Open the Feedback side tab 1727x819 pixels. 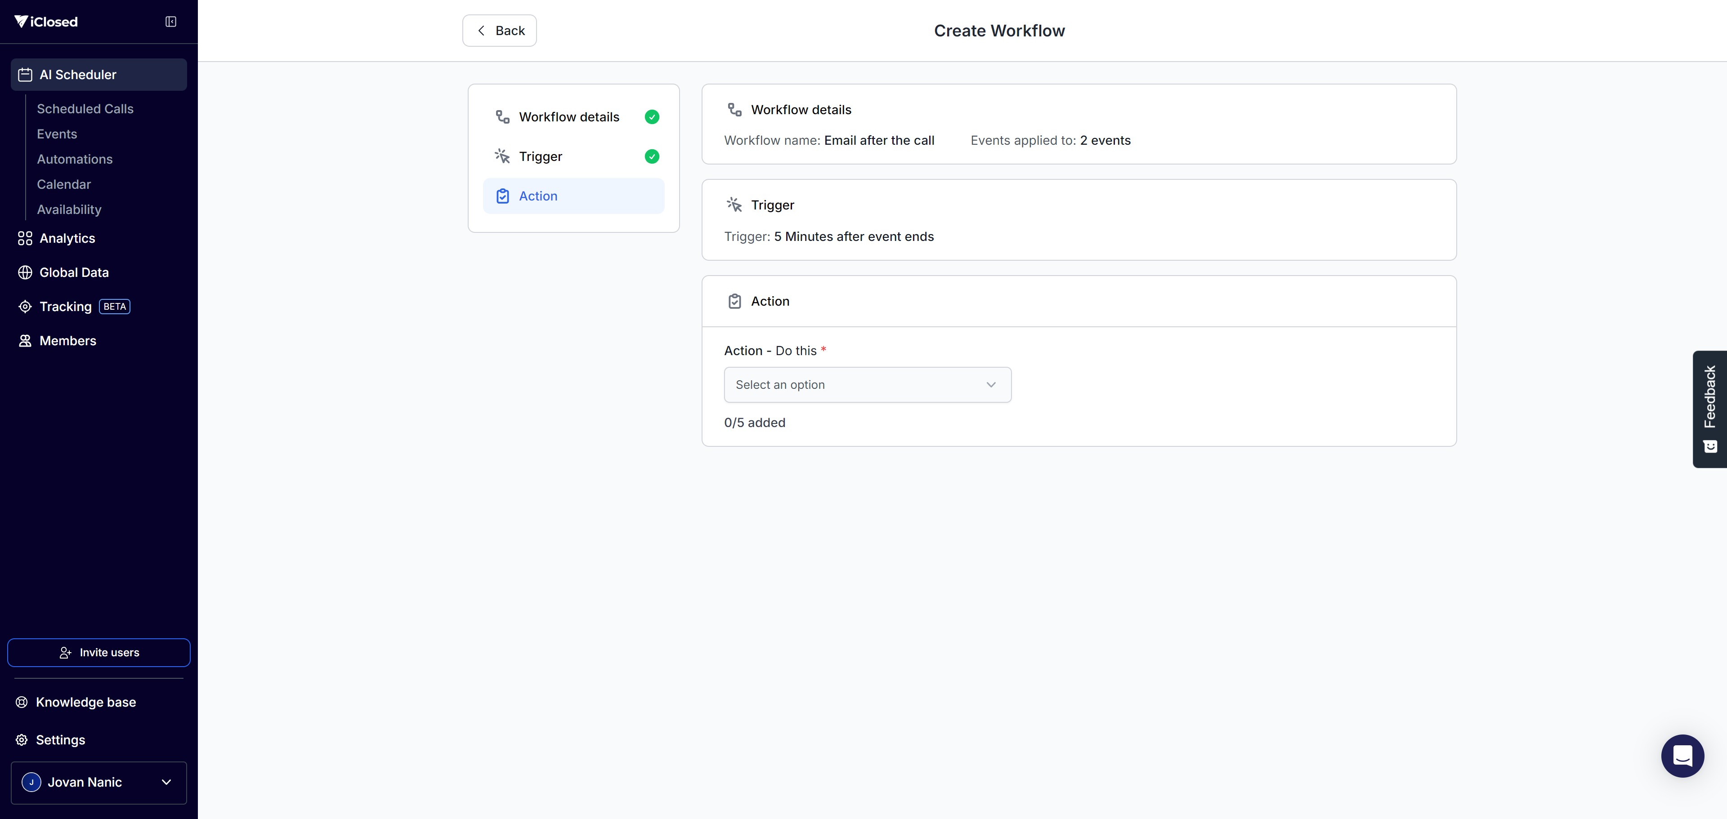coord(1709,408)
